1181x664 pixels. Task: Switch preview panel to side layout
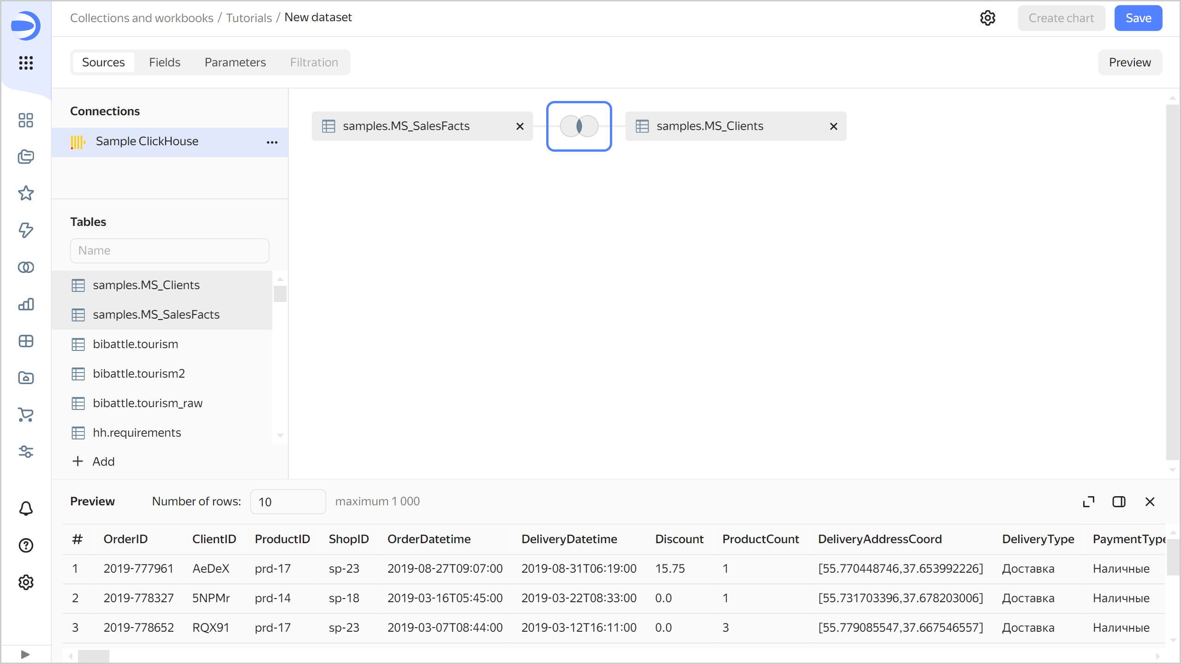coord(1119,502)
